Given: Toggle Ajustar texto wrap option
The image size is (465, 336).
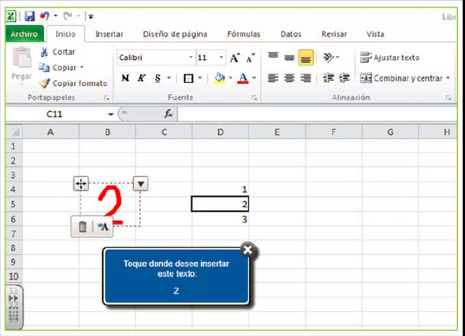Looking at the screenshot, I should pyautogui.click(x=390, y=58).
